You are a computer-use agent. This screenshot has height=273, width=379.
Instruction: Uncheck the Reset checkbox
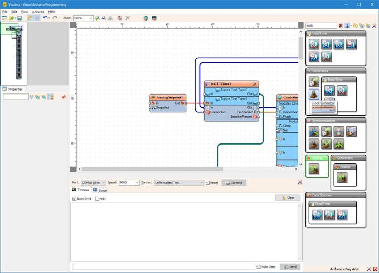coord(208,182)
